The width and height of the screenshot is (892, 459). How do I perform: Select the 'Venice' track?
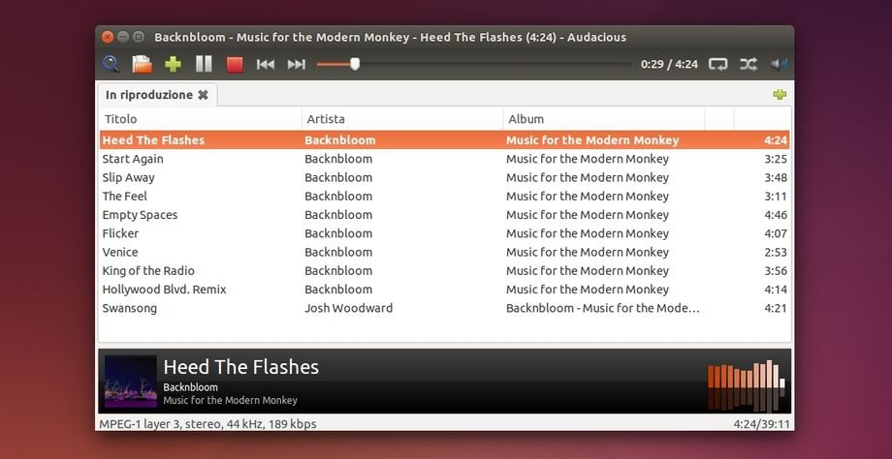point(445,252)
